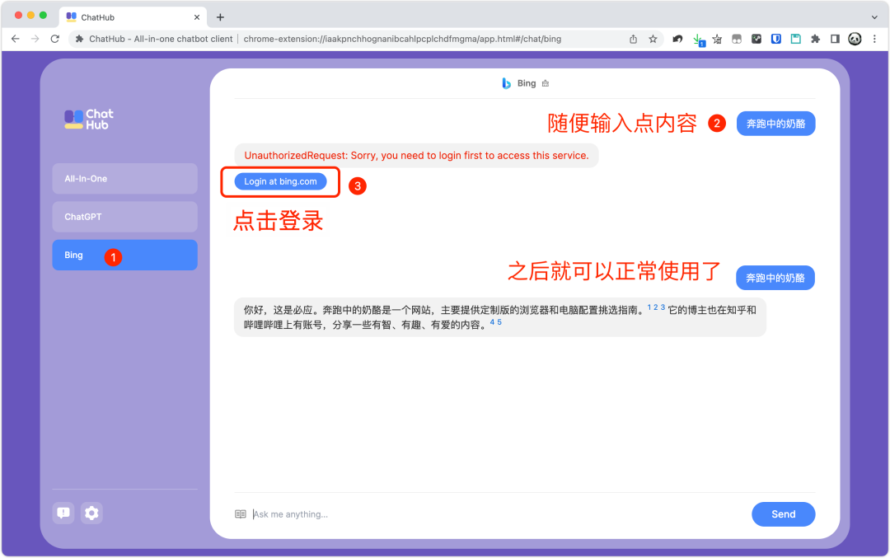Click the ChatHub logo in the sidebar
Viewport: 890px width, 558px height.
point(89,120)
